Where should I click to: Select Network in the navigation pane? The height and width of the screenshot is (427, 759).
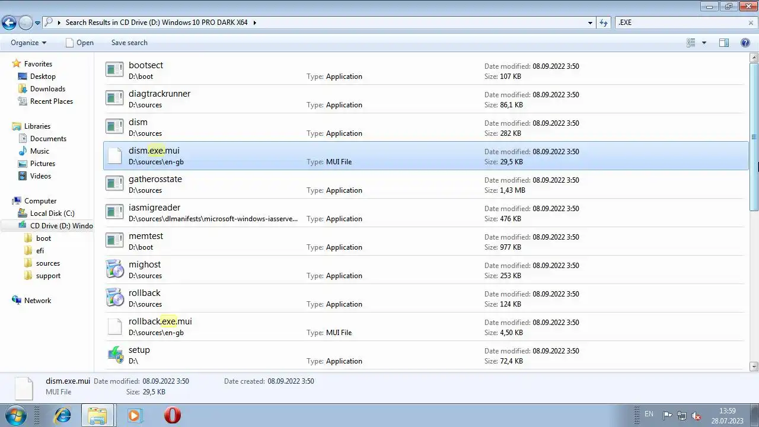point(37,301)
